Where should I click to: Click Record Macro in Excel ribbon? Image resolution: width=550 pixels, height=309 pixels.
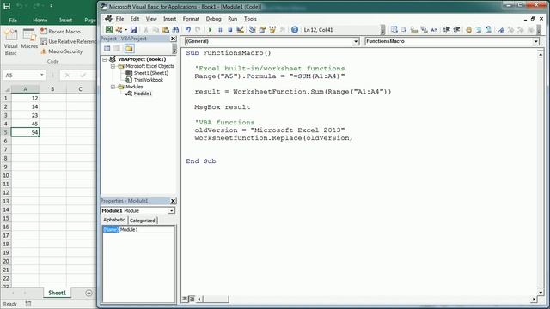click(x=60, y=32)
